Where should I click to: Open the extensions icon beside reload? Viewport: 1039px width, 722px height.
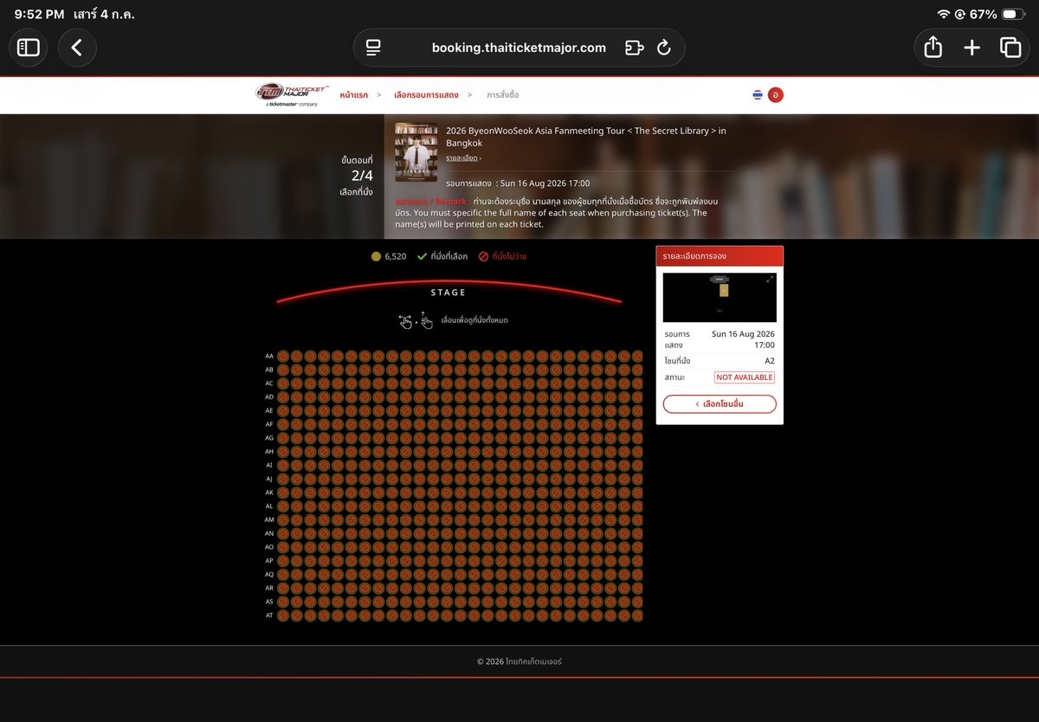(634, 48)
